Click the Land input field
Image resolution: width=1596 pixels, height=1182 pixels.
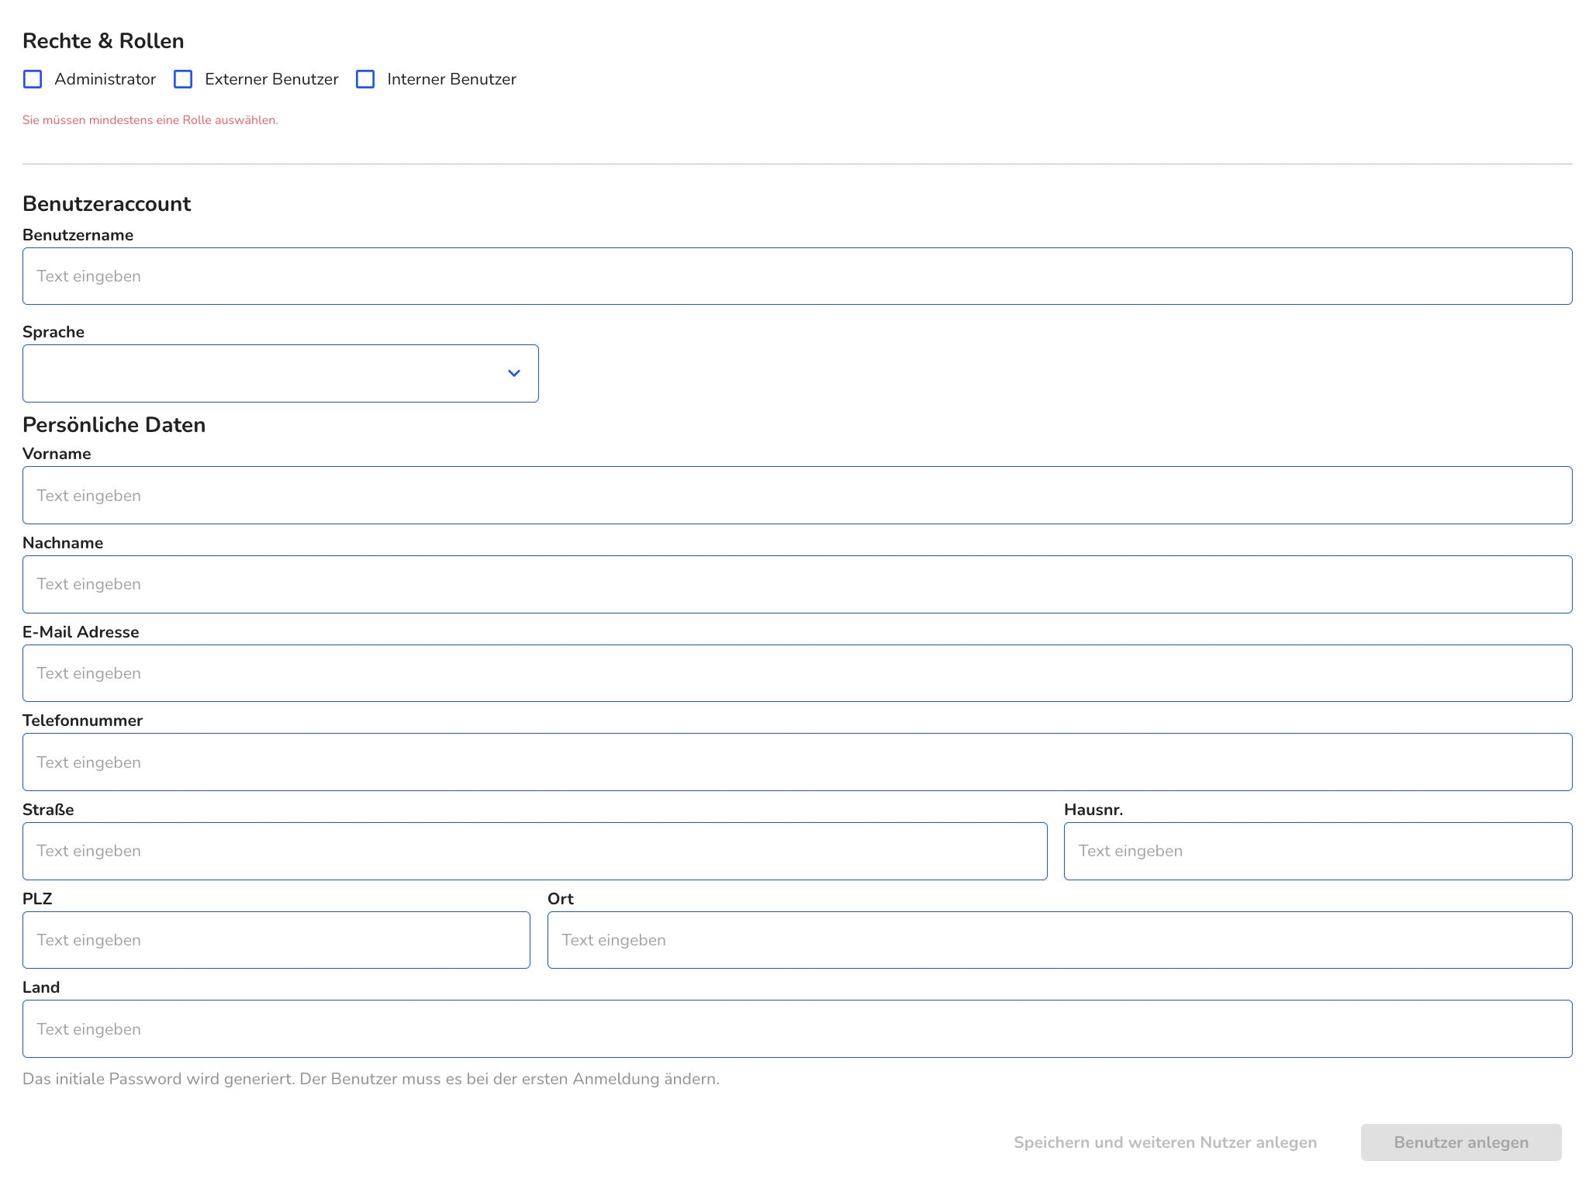coord(797,1028)
